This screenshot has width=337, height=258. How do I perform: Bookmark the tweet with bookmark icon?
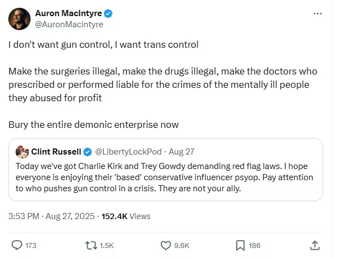[240, 246]
